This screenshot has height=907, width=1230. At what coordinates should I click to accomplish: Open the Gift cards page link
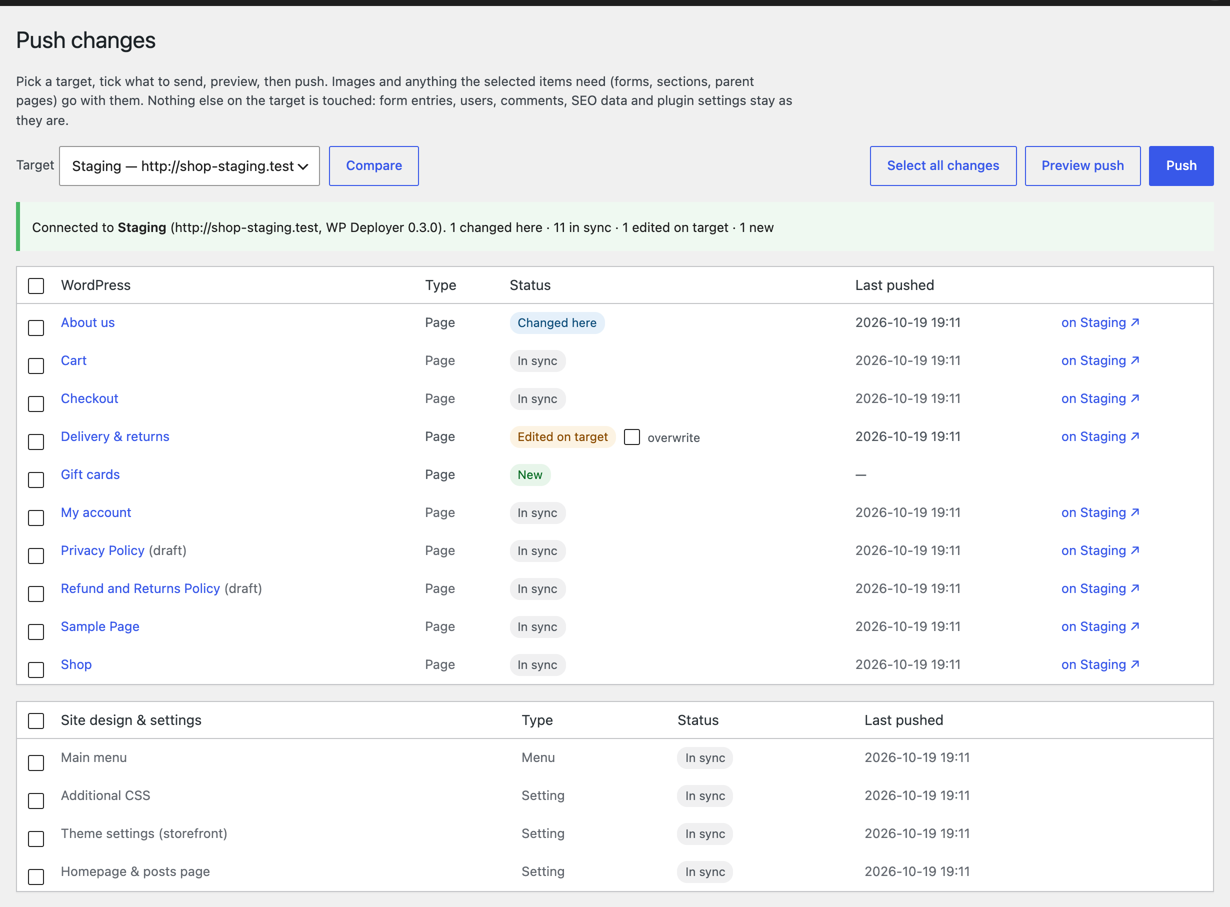coord(90,474)
